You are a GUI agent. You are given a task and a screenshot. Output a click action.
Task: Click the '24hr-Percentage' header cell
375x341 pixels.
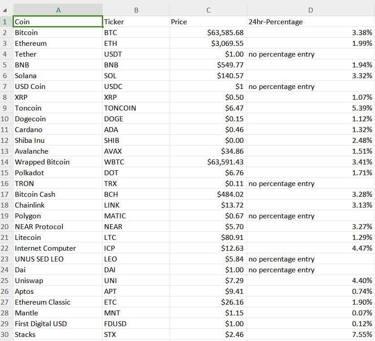pyautogui.click(x=310, y=22)
